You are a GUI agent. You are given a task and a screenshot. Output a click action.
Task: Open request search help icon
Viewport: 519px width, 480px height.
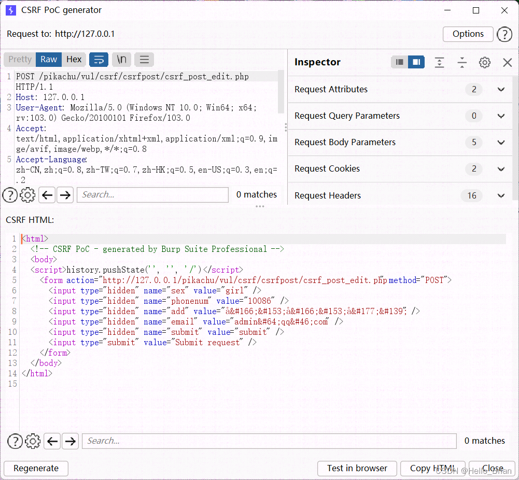point(10,195)
